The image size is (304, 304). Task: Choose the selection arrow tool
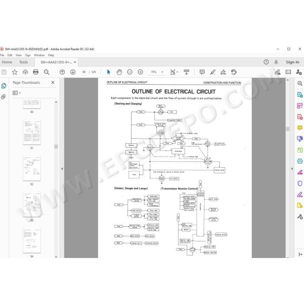click(109, 72)
